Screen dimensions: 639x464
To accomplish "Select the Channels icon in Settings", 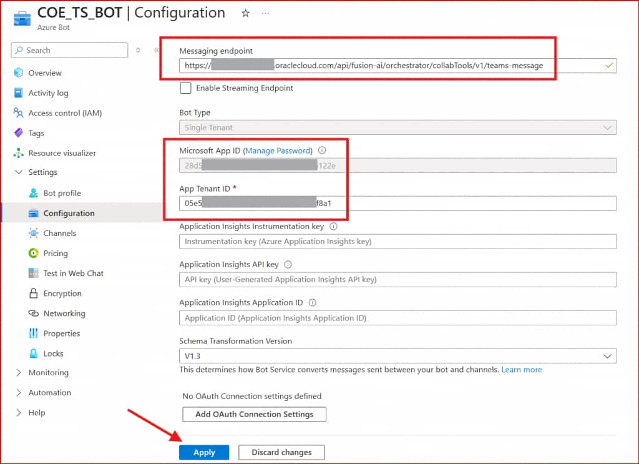I will [33, 233].
